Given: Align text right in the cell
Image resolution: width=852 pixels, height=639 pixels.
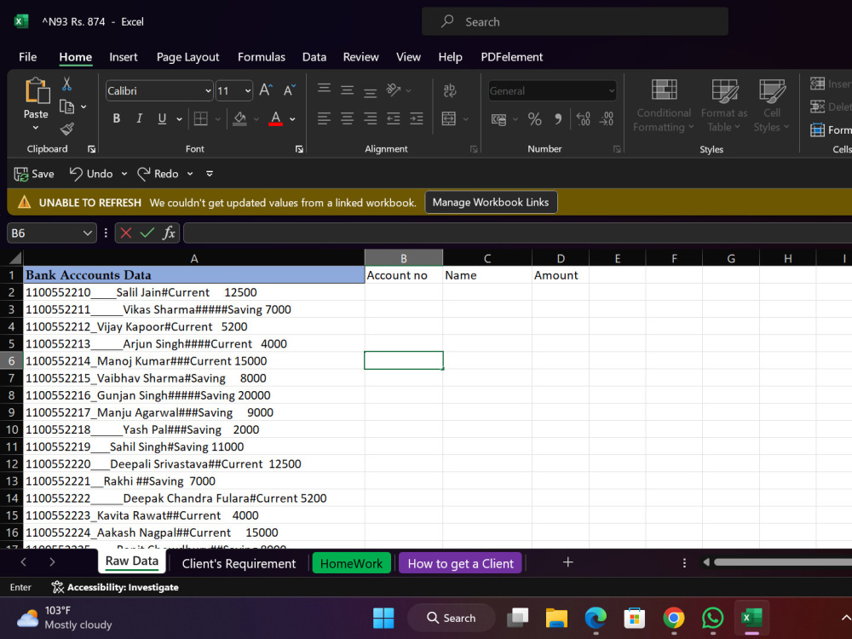Looking at the screenshot, I should click(370, 118).
